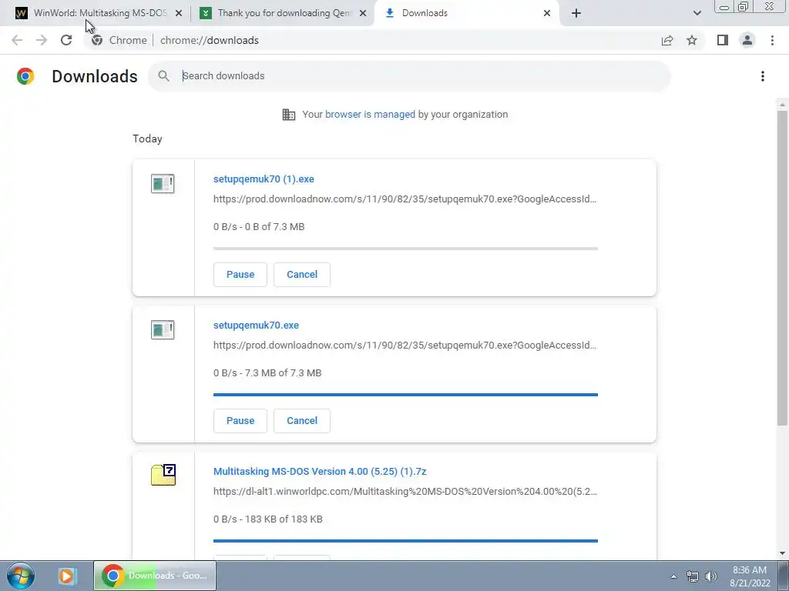This screenshot has height=591, width=789.
Task: Click the '0 B/s - 0 B of 7.3 MB' status
Action: click(259, 227)
